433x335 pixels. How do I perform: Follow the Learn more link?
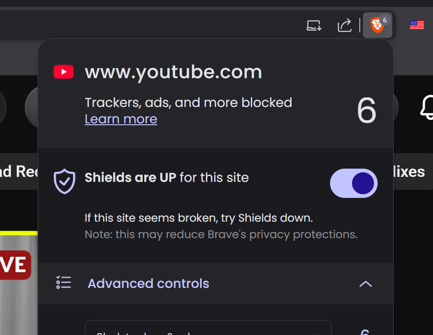tap(121, 119)
